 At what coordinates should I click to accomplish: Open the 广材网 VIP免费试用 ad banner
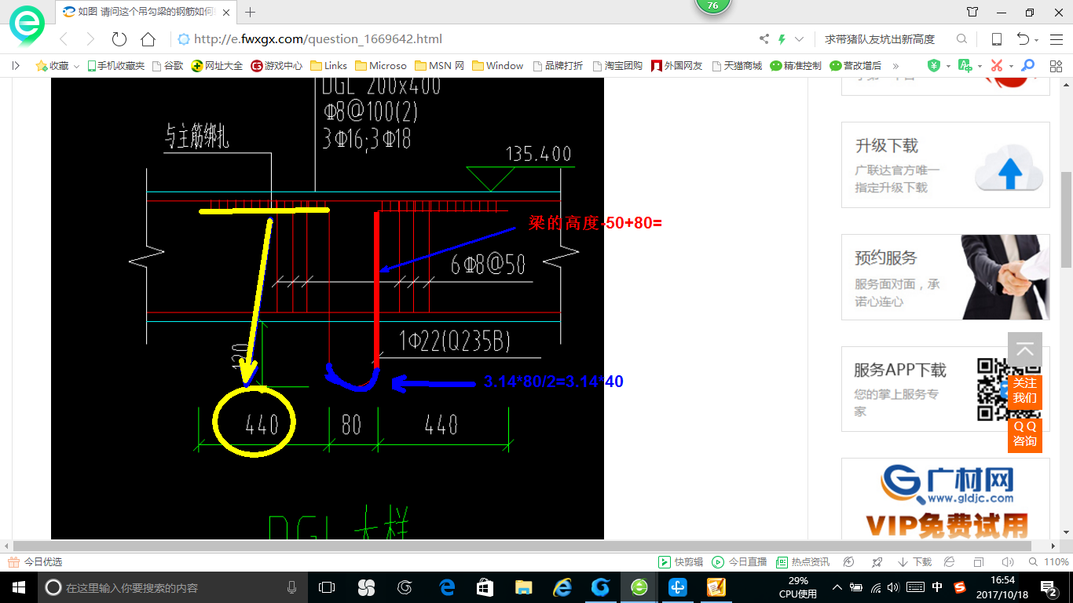(x=946, y=499)
